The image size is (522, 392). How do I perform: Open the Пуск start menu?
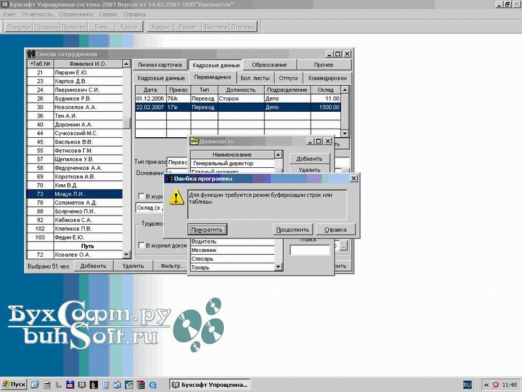[x=14, y=385]
